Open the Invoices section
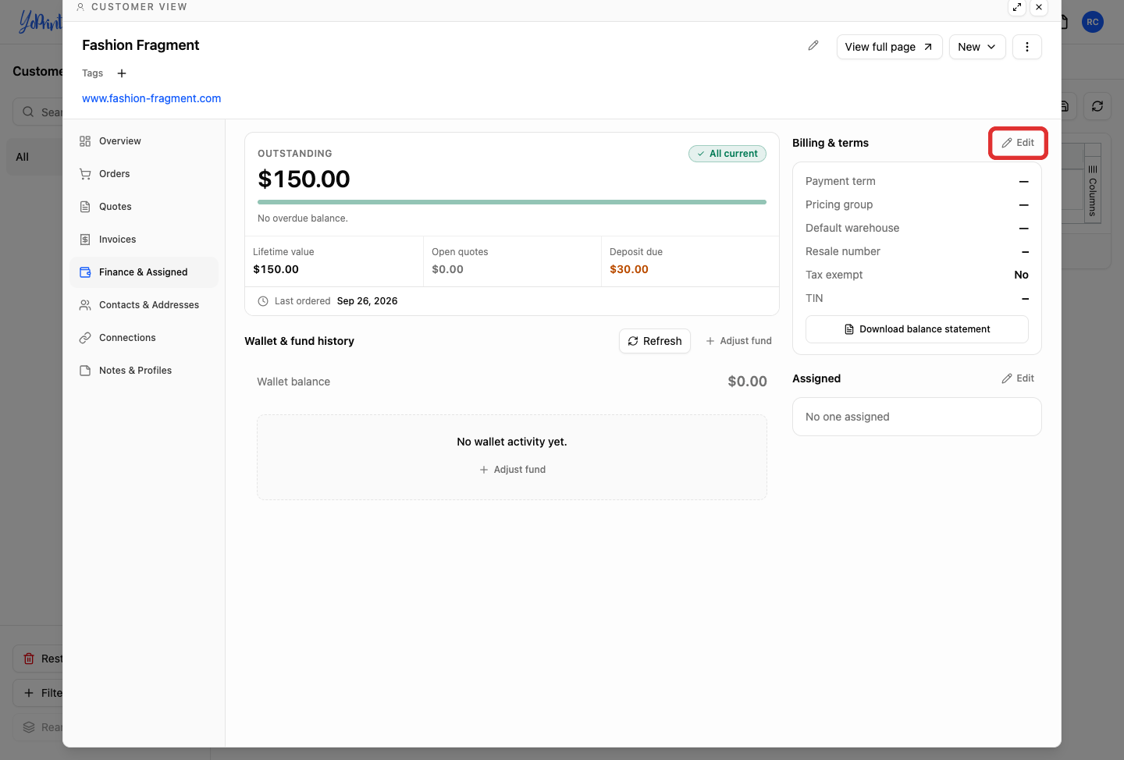 click(144, 240)
